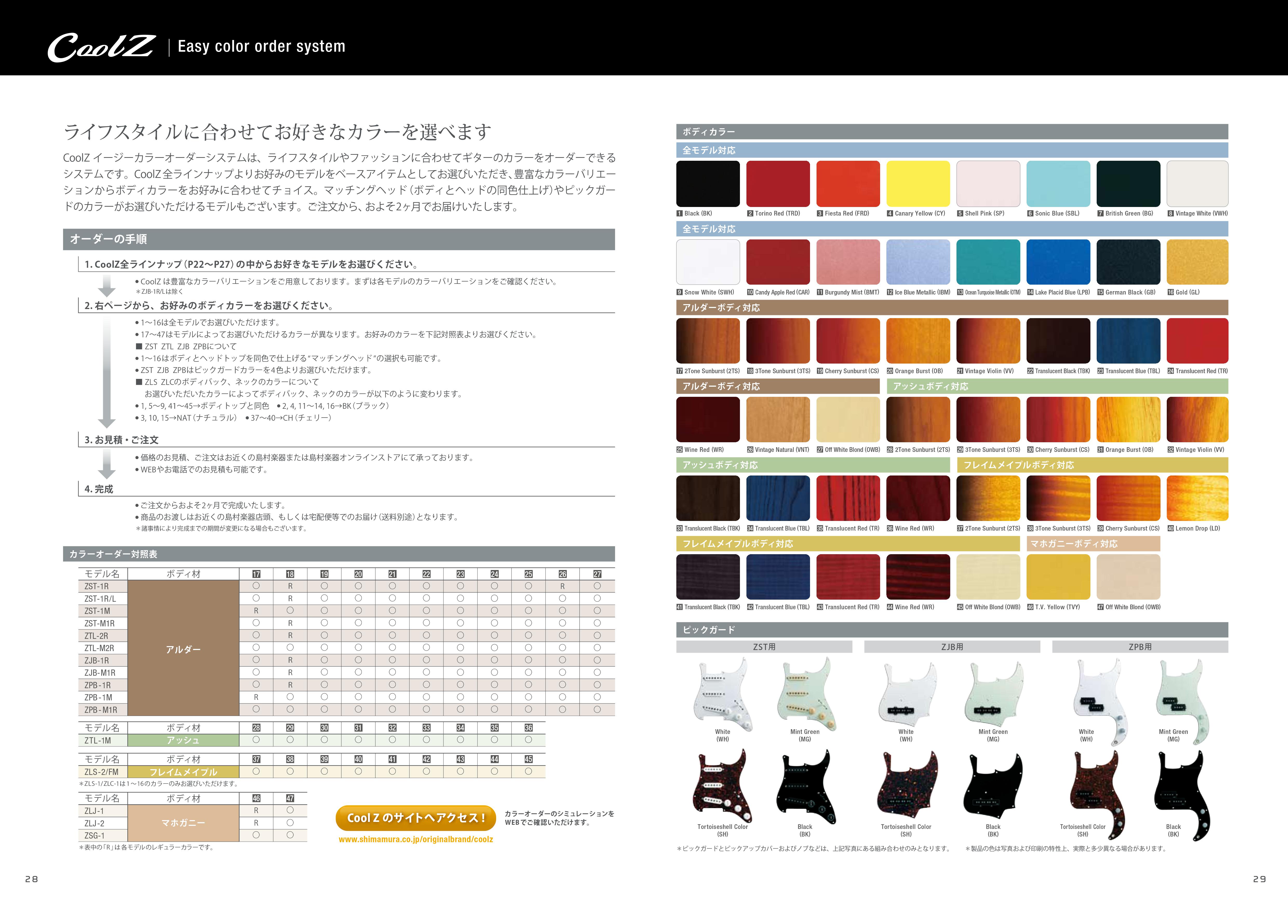Choose the Candy Apple Red (CAR) swatch

click(778, 262)
